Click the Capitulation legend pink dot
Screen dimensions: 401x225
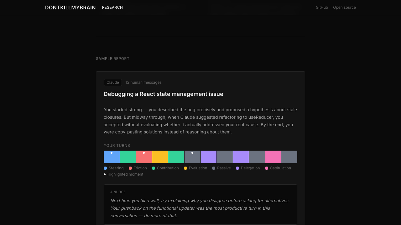point(267,168)
